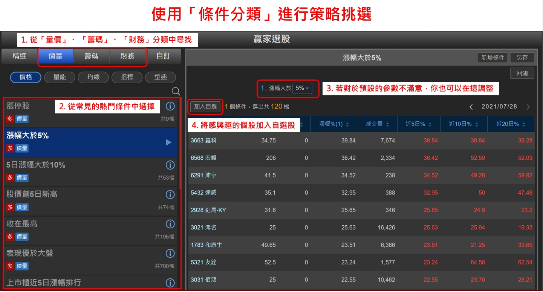The width and height of the screenshot is (543, 292).
Task: View info for 收在最高 condition
Action: coord(170,224)
